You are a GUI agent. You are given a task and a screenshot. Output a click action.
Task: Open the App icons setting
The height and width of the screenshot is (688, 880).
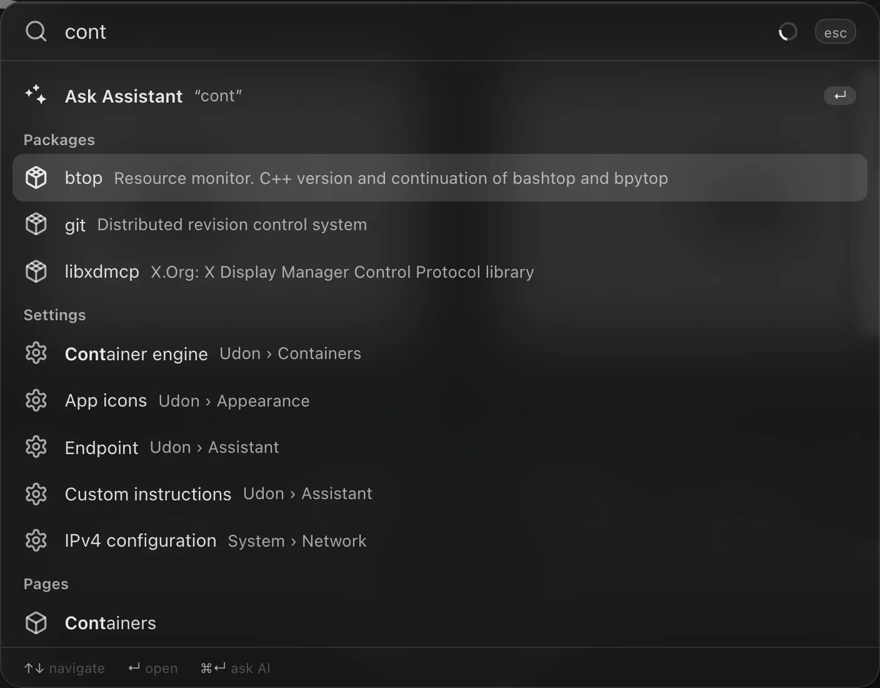(440, 400)
